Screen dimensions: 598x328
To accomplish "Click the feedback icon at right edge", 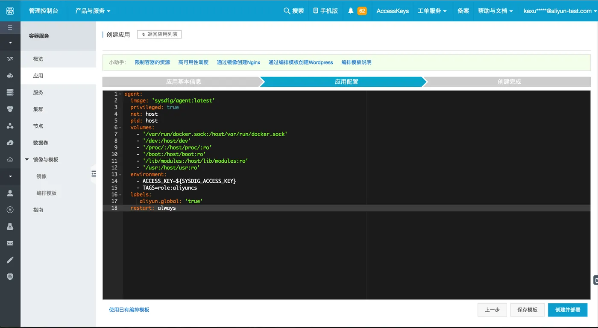I will [x=596, y=280].
